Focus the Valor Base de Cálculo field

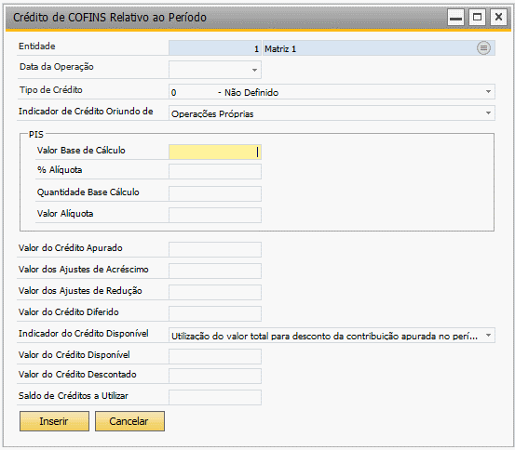[215, 152]
